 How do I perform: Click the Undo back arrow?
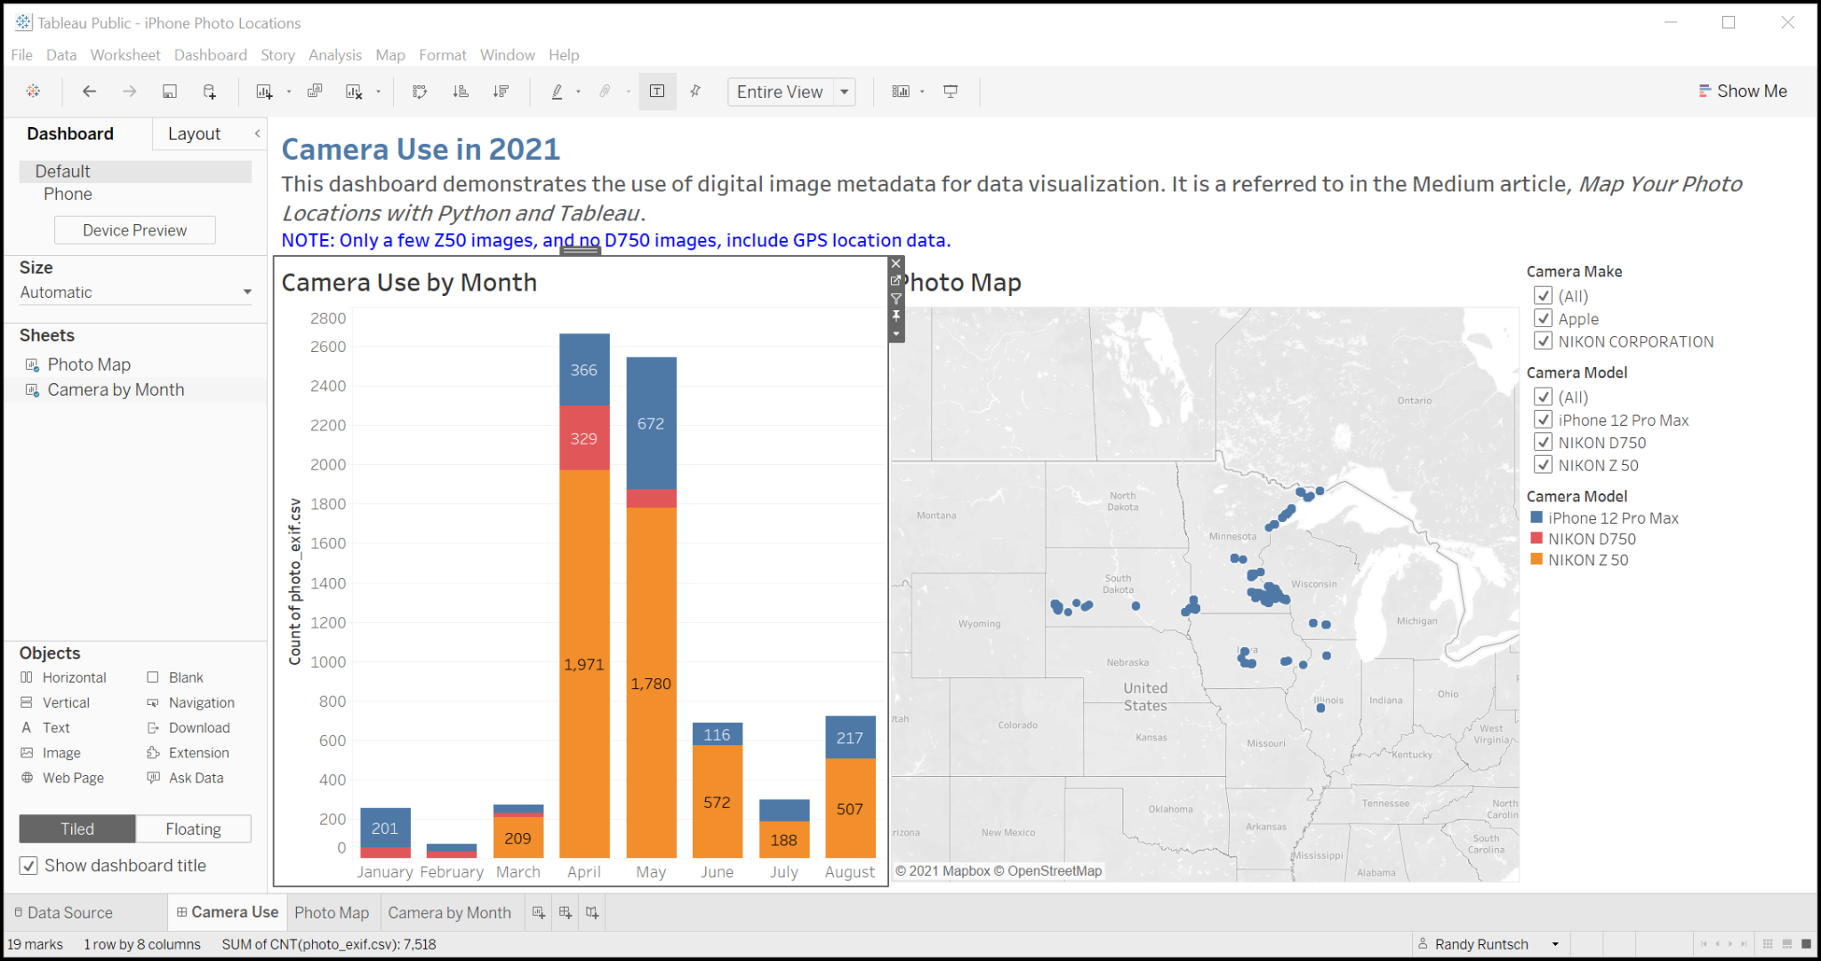click(x=89, y=92)
